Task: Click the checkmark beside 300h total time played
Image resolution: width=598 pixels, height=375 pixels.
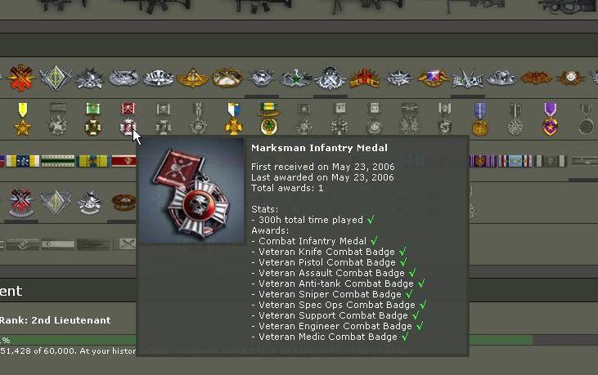Action: click(x=371, y=219)
